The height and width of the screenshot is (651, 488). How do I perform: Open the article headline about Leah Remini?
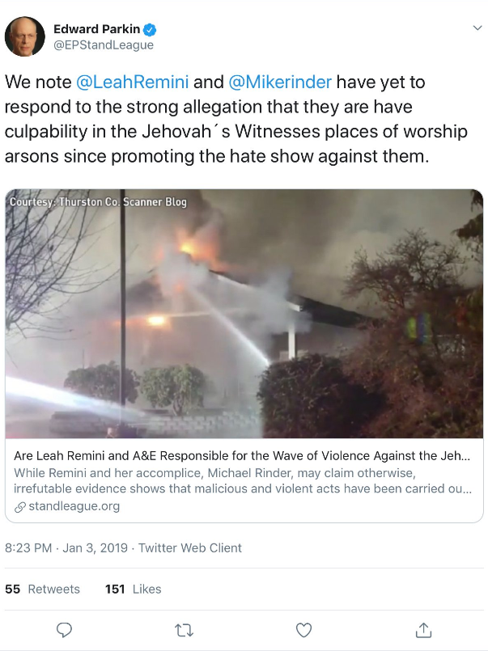pos(242,456)
